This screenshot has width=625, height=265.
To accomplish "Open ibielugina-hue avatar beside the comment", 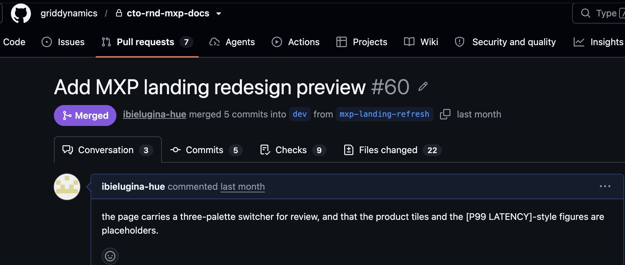I will 67,187.
